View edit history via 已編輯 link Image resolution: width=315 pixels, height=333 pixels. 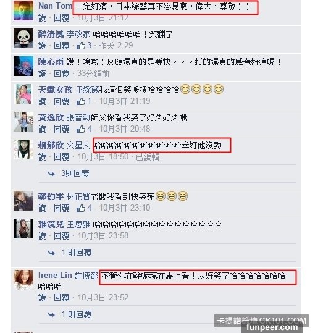coord(148,157)
